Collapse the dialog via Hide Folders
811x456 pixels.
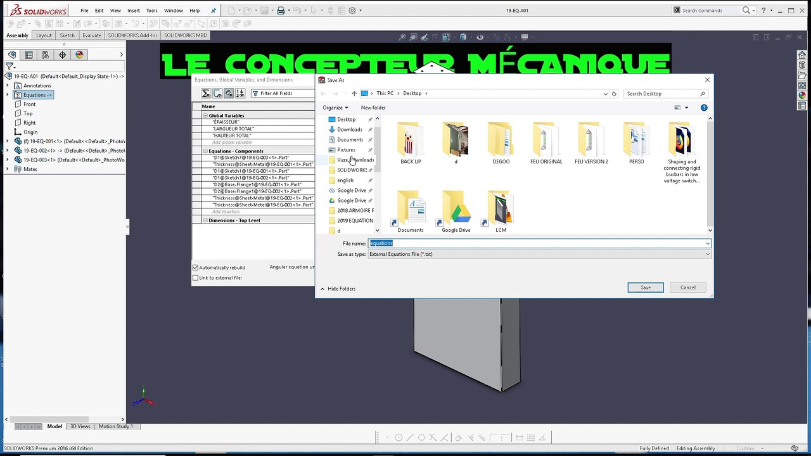click(x=338, y=289)
